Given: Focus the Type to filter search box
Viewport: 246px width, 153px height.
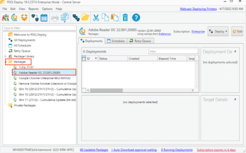Looking at the screenshot, I should pyautogui.click(x=39, y=28).
